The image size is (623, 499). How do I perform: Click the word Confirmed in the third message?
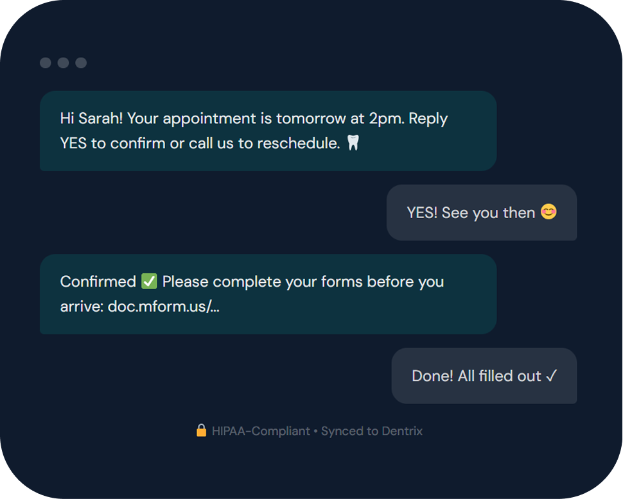pos(98,282)
